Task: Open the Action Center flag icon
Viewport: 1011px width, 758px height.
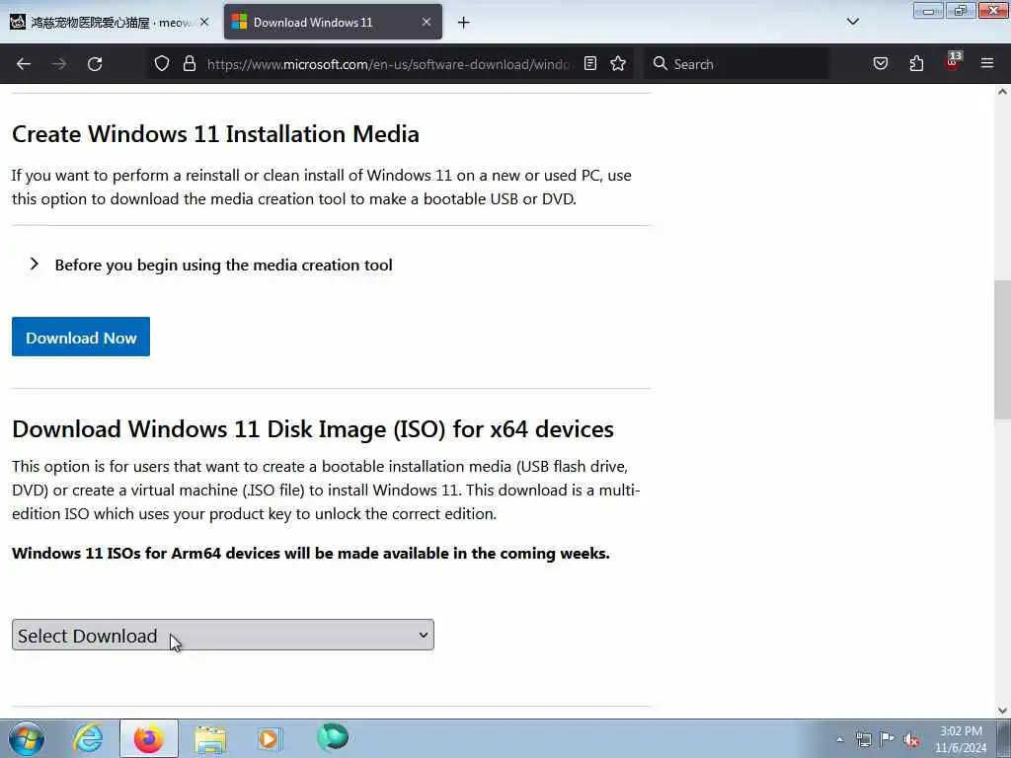Action: click(x=888, y=739)
